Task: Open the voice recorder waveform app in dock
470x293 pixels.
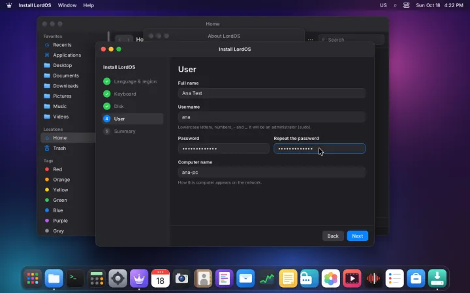Action: click(373, 279)
